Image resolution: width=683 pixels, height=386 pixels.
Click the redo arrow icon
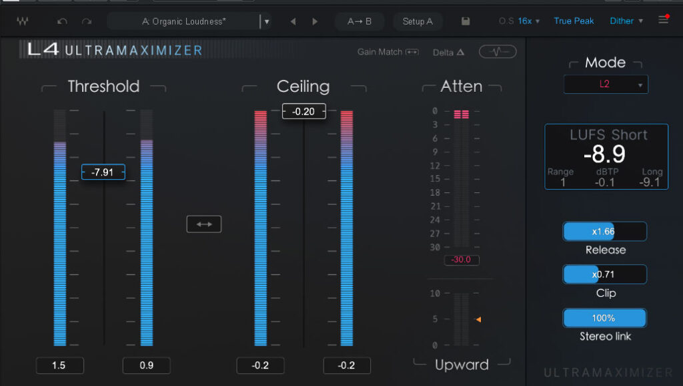pyautogui.click(x=86, y=21)
